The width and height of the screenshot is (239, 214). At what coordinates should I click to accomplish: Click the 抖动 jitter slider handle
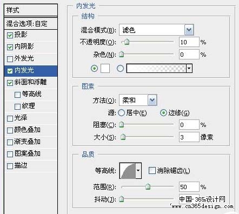[x=122, y=199]
